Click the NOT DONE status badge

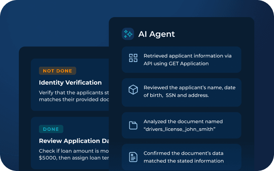point(57,71)
